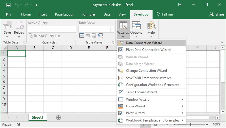The image size is (226, 128).
Task: Open the Data ribbon tab
Action: (x=107, y=14)
